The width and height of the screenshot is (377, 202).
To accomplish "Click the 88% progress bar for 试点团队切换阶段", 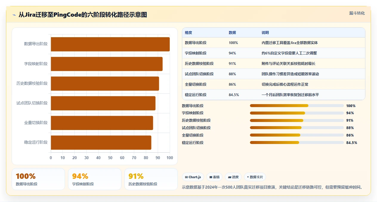I will [297, 128].
